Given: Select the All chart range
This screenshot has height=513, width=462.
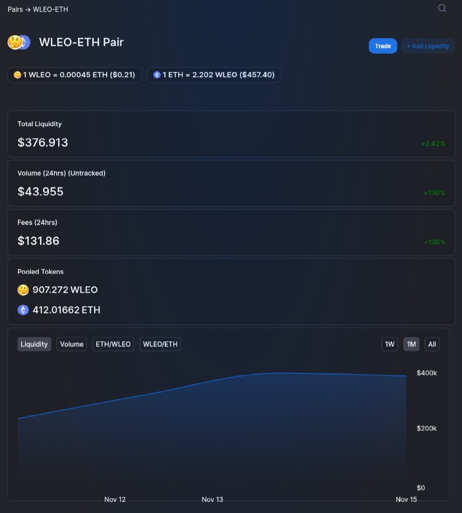Looking at the screenshot, I should click(432, 344).
